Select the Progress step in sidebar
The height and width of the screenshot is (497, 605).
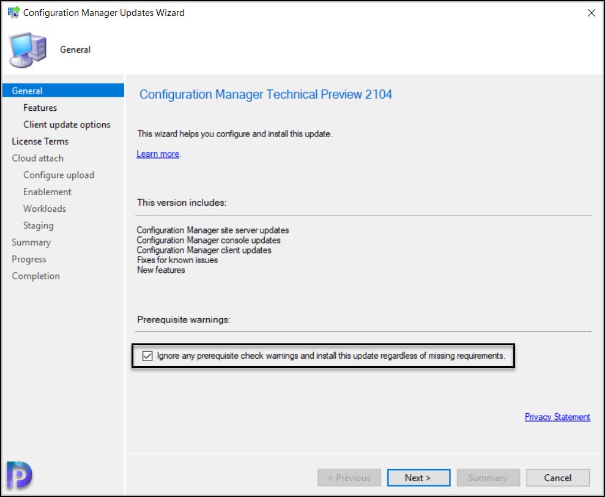(29, 259)
